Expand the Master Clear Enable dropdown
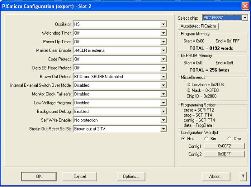The width and height of the screenshot is (251, 187). (163, 50)
